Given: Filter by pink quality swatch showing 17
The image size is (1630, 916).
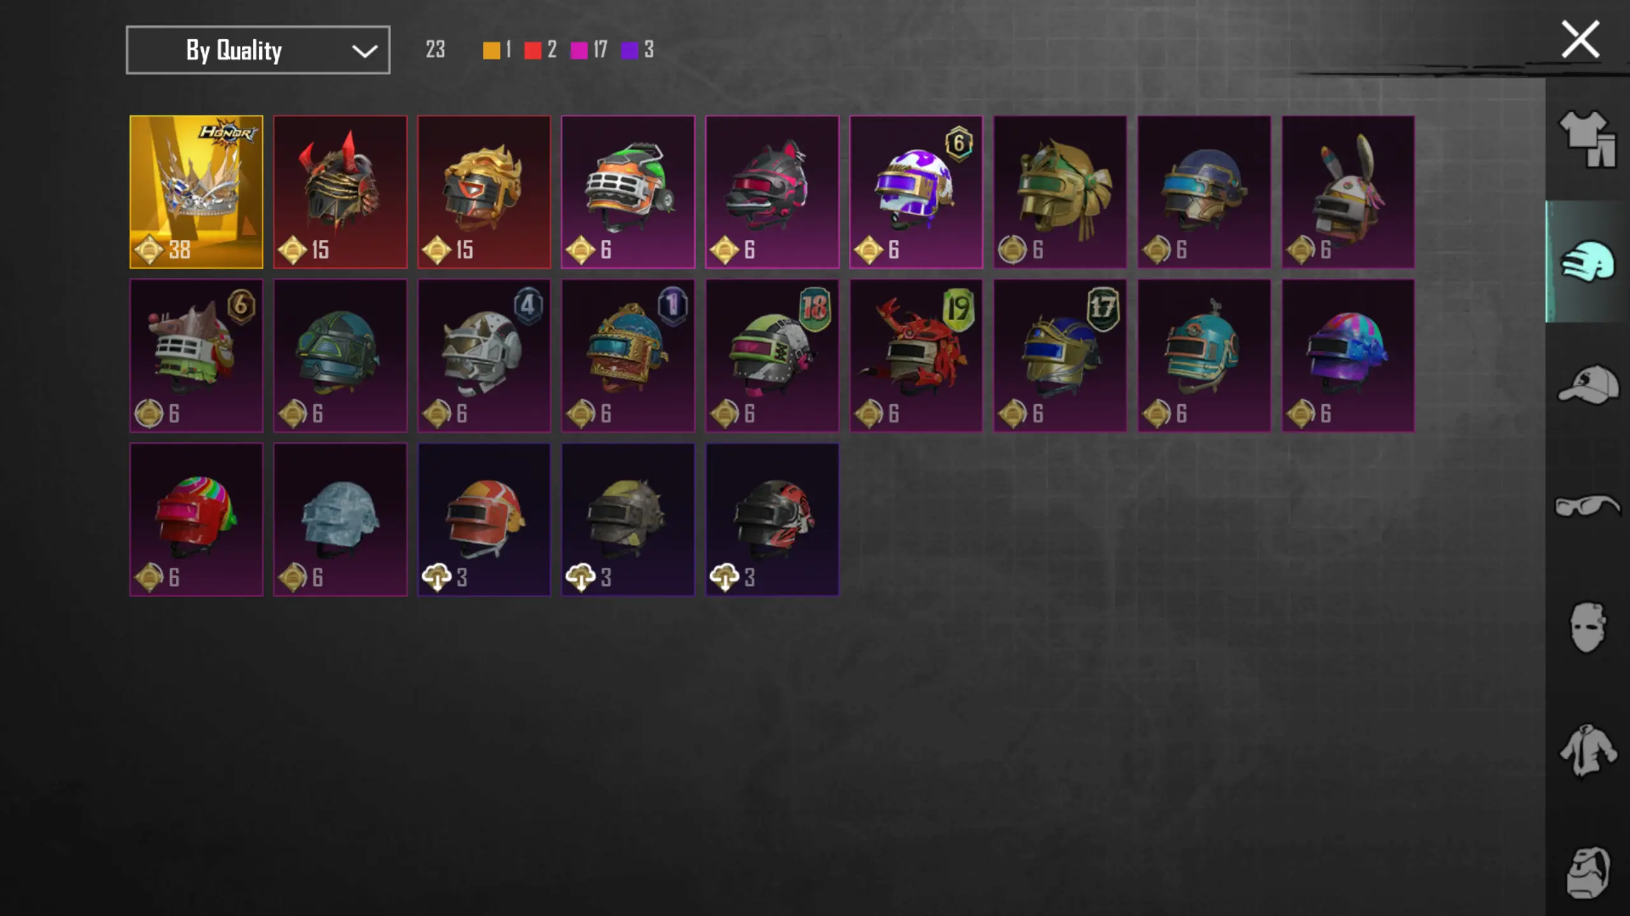Looking at the screenshot, I should tap(579, 50).
